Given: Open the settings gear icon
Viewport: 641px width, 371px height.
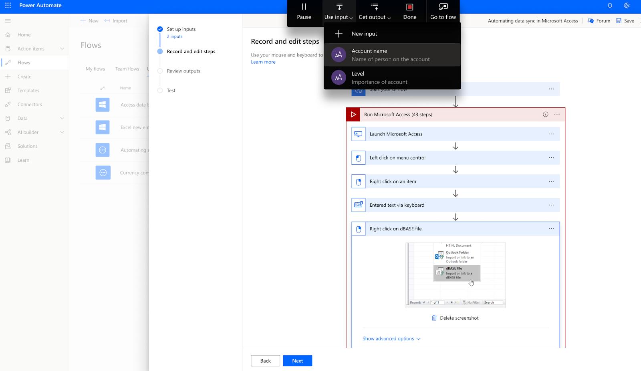Looking at the screenshot, I should (627, 6).
